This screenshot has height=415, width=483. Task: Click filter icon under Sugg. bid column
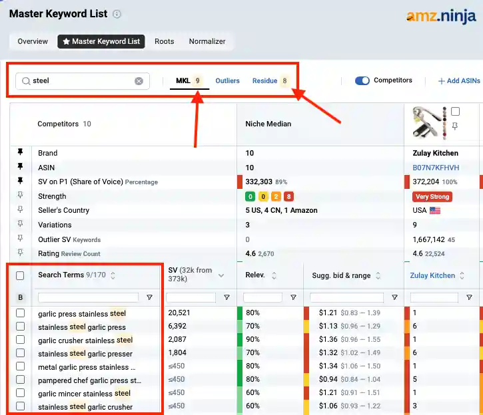click(394, 297)
